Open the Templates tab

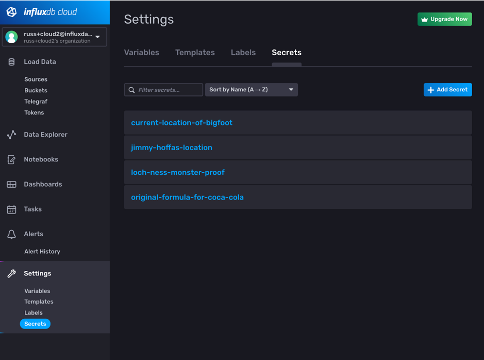coord(195,52)
